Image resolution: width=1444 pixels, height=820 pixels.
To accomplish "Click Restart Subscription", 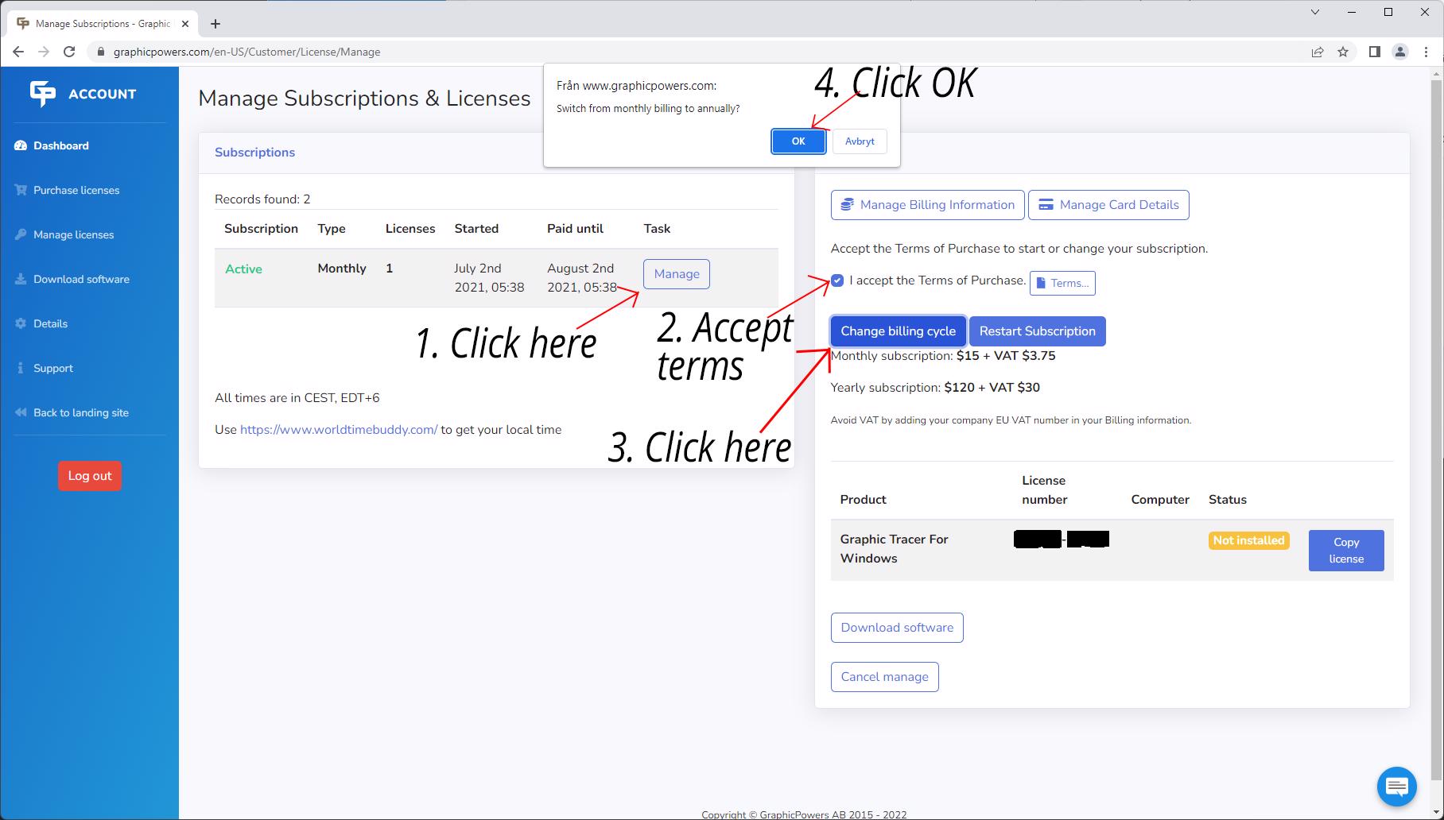I will point(1037,331).
